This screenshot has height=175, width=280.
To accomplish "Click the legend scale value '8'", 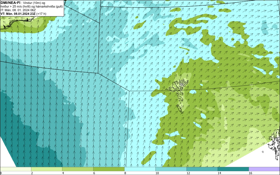I will click(x=125, y=173).
